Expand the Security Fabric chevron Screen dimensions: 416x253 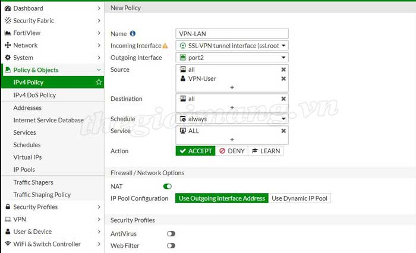point(99,20)
